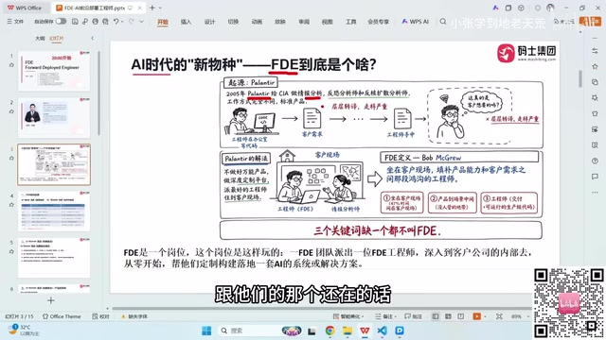This screenshot has width=606, height=340.
Task: Open Google Chrome from taskbar
Action: [x=330, y=331]
